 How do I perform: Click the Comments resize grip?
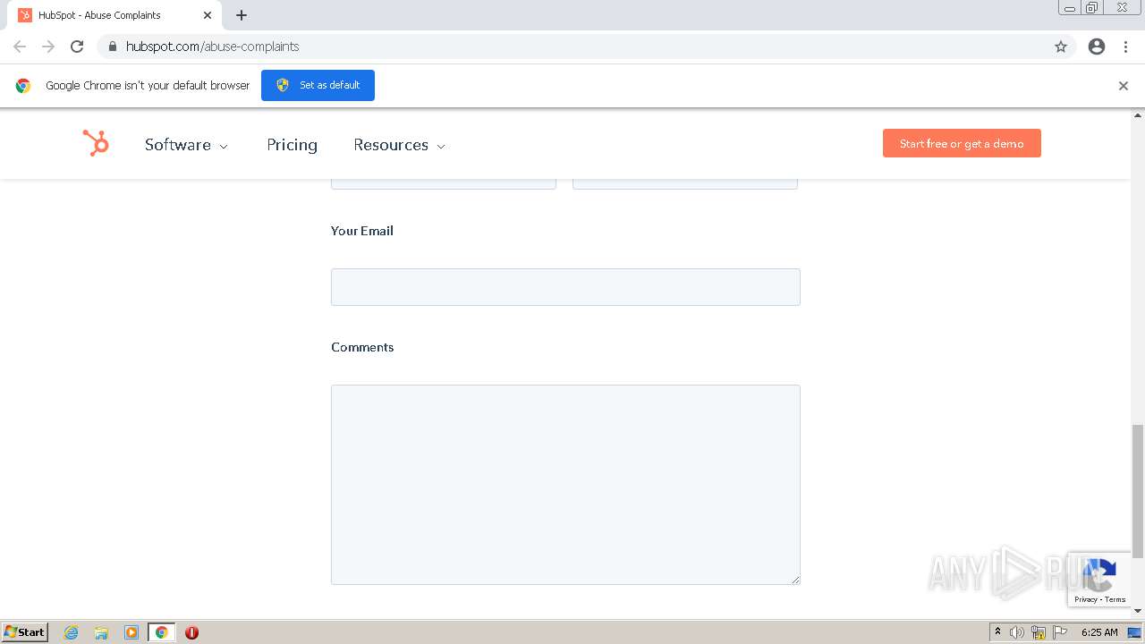(795, 580)
